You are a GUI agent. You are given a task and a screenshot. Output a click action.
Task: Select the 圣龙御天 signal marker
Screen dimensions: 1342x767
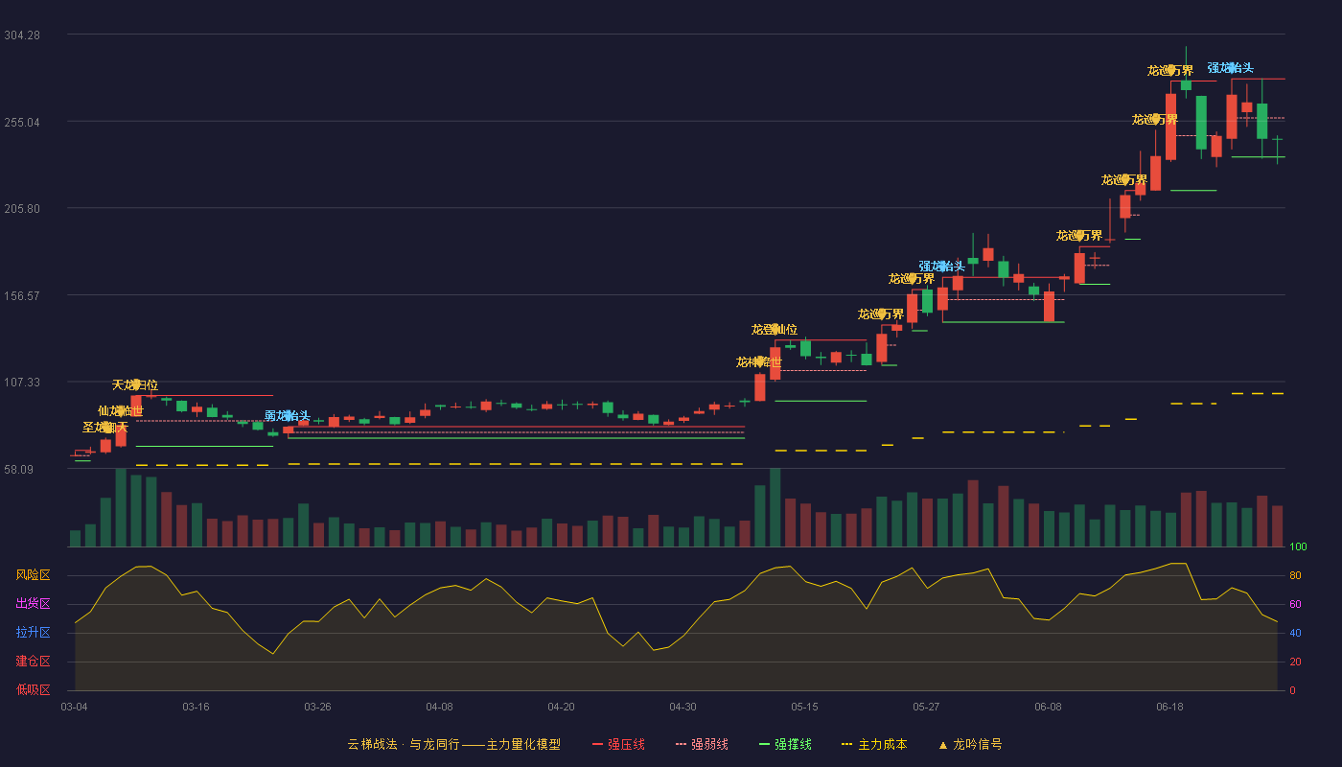105,428
